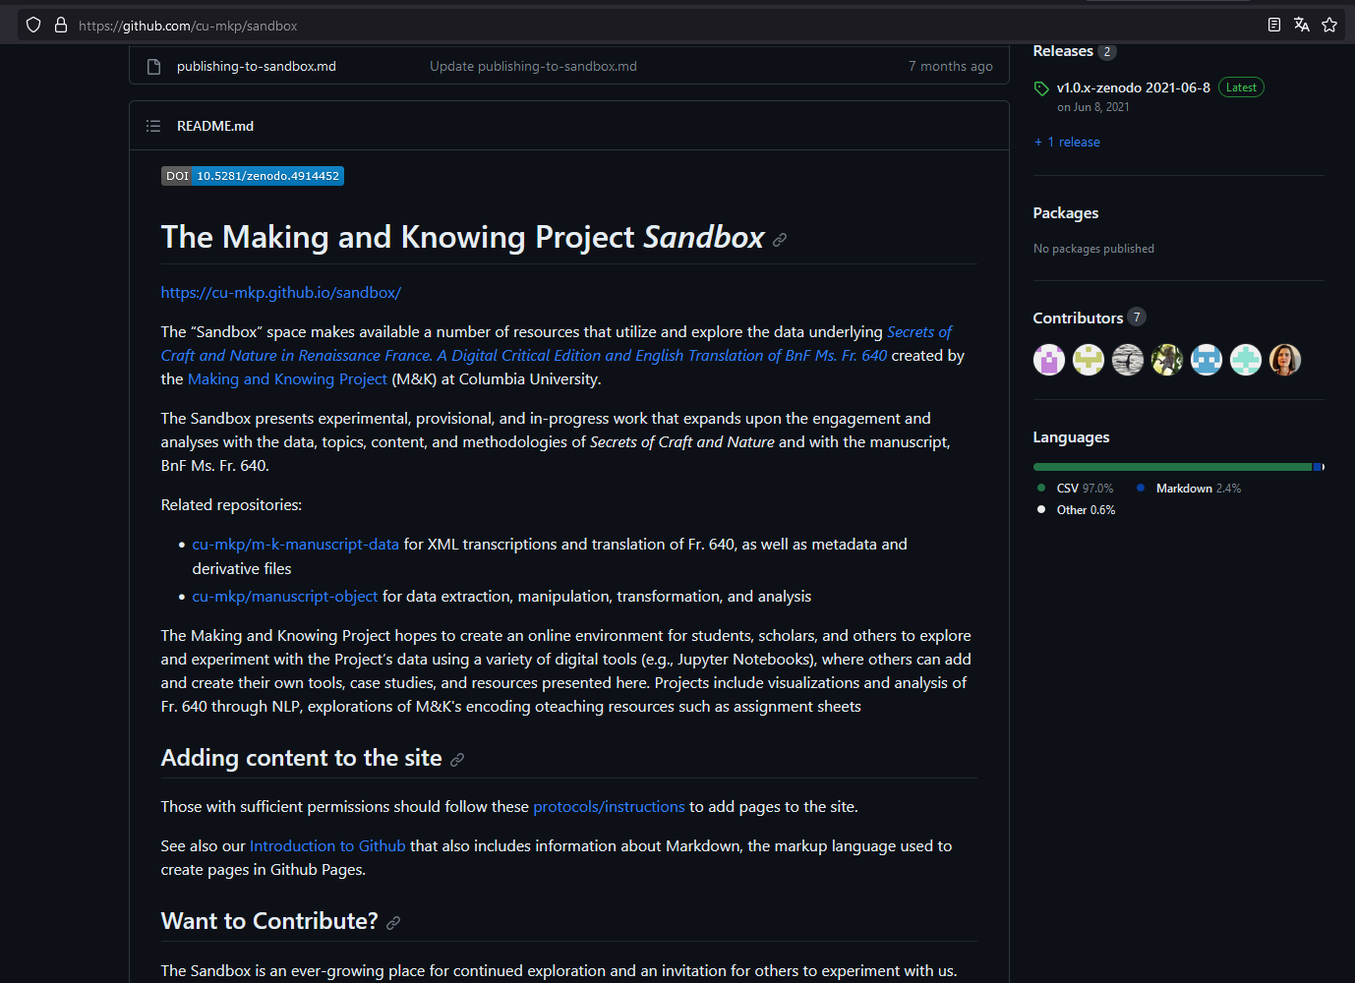This screenshot has height=983, width=1355.
Task: Click the anchor link icon next to Sandbox heading
Action: coord(780,240)
